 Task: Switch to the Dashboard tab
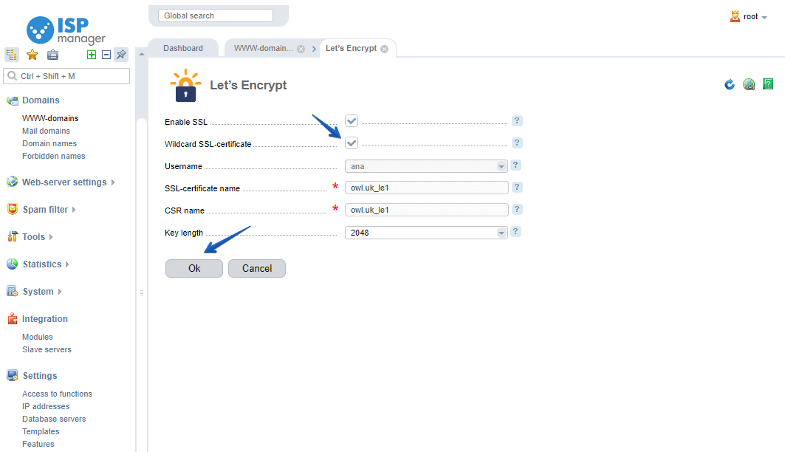click(x=183, y=48)
